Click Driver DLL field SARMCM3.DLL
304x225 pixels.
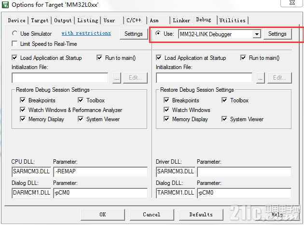coord(176,172)
